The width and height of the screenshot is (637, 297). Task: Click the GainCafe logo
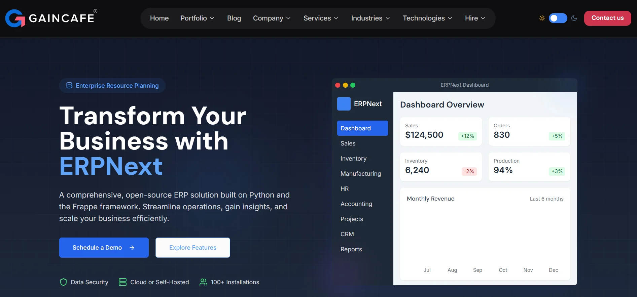51,18
